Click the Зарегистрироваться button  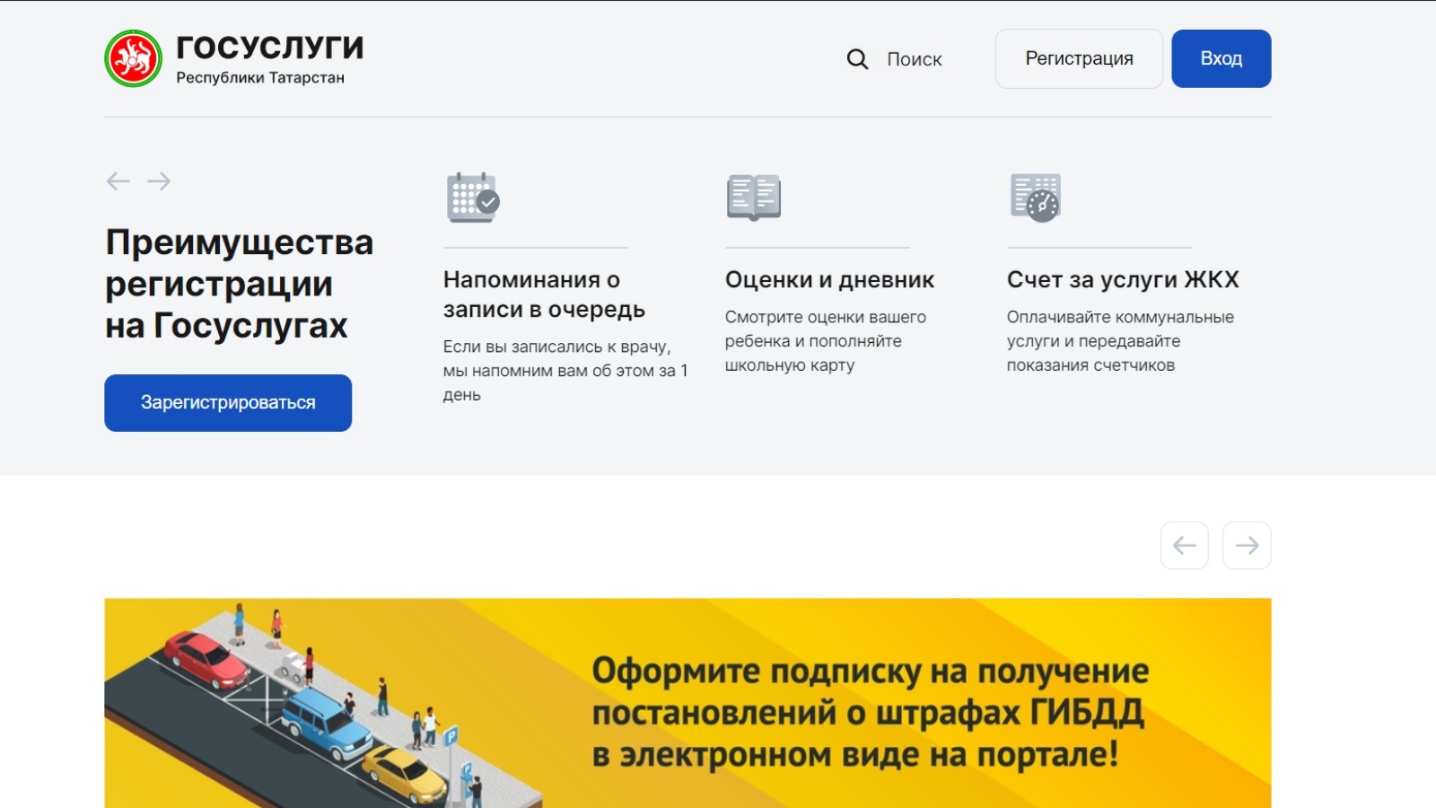tap(228, 403)
